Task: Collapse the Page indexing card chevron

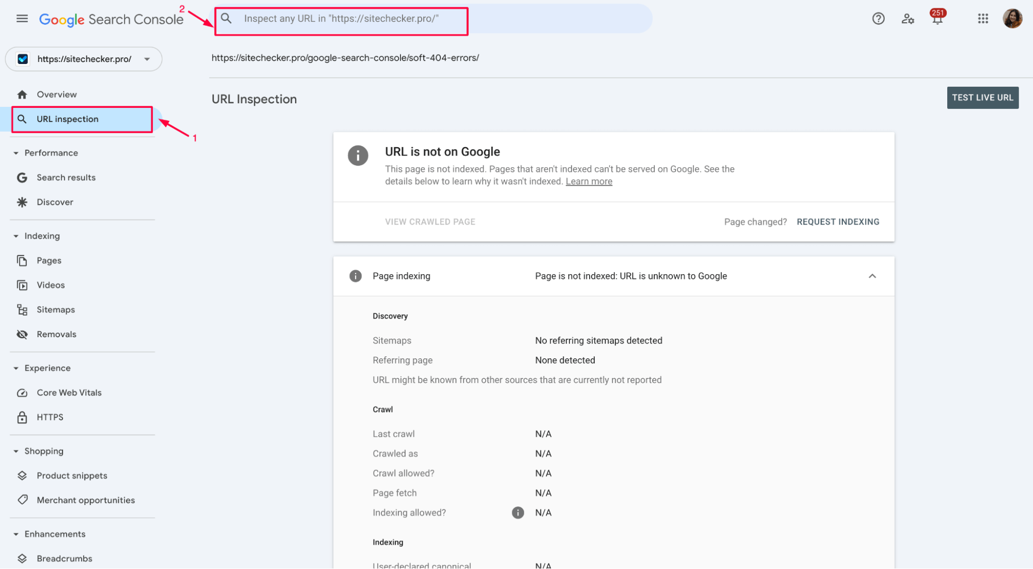Action: (872, 276)
